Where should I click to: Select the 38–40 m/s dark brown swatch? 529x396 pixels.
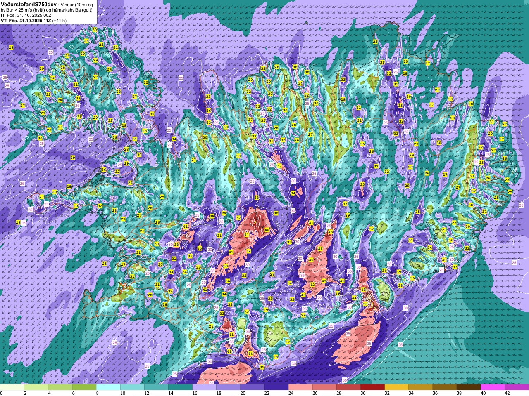469,387
